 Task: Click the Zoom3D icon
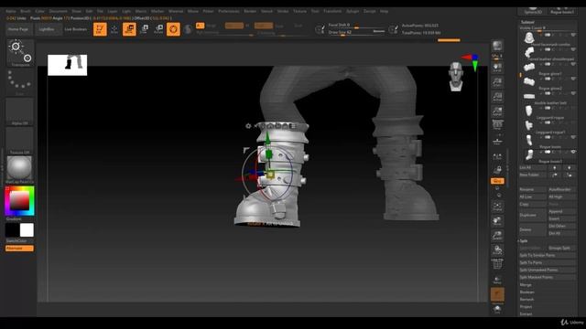[x=497, y=236]
